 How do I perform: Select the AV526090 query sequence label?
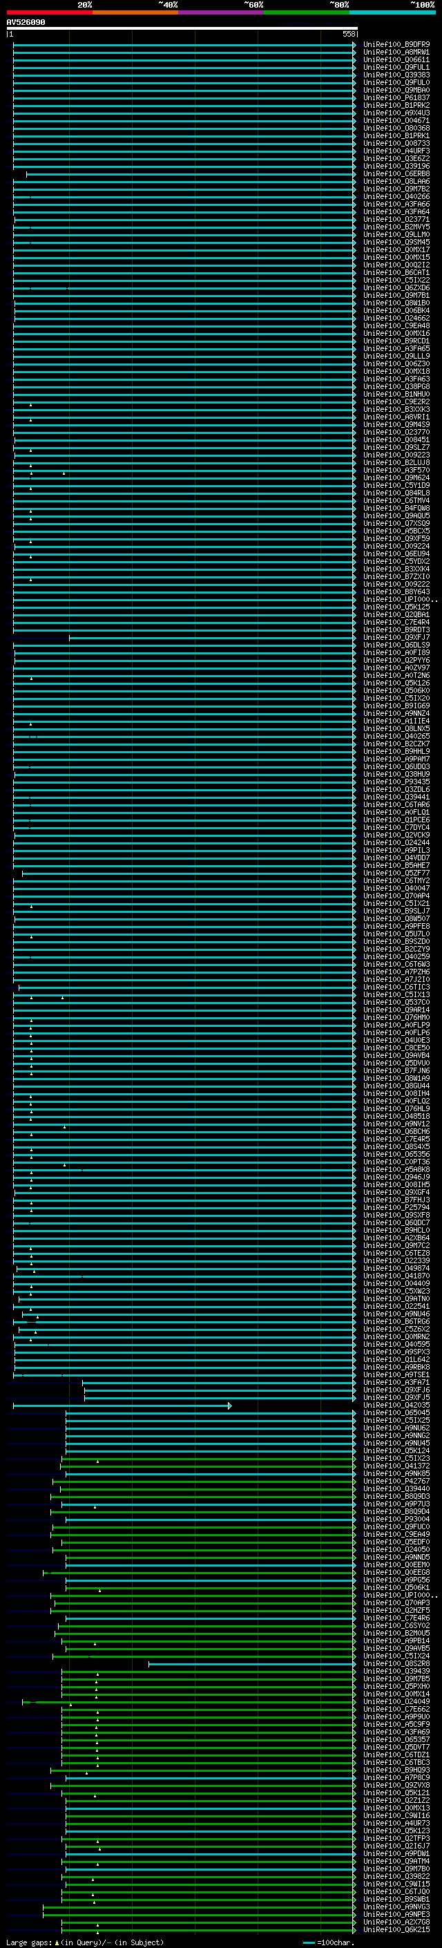click(x=26, y=22)
